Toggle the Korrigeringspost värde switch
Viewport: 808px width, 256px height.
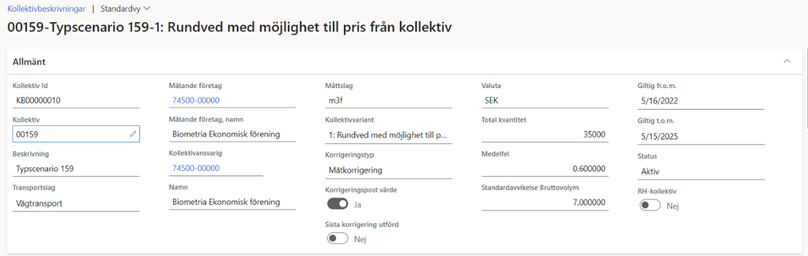pos(338,204)
